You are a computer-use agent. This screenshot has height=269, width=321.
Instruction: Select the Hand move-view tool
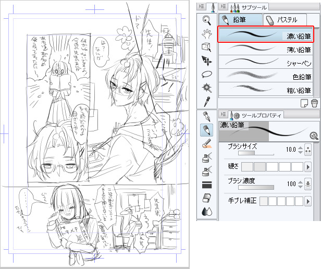coord(207,33)
